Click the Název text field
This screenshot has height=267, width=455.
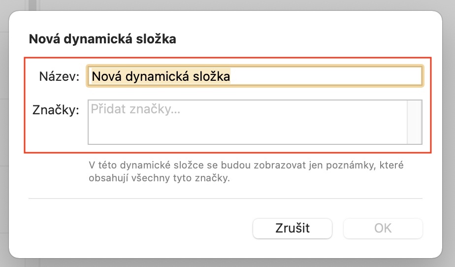click(254, 76)
